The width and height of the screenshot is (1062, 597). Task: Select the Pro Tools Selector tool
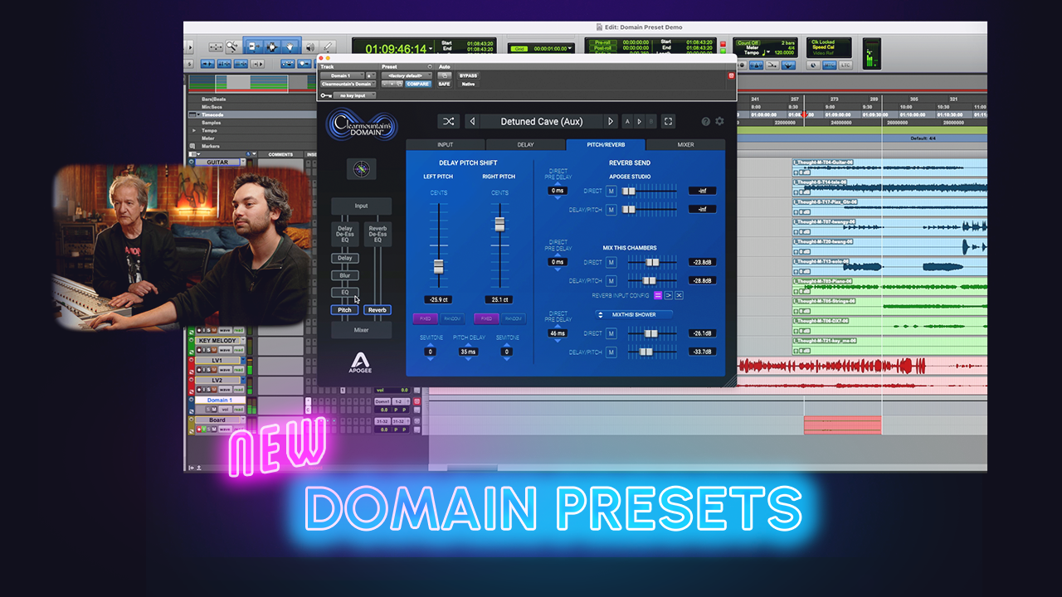tap(273, 47)
